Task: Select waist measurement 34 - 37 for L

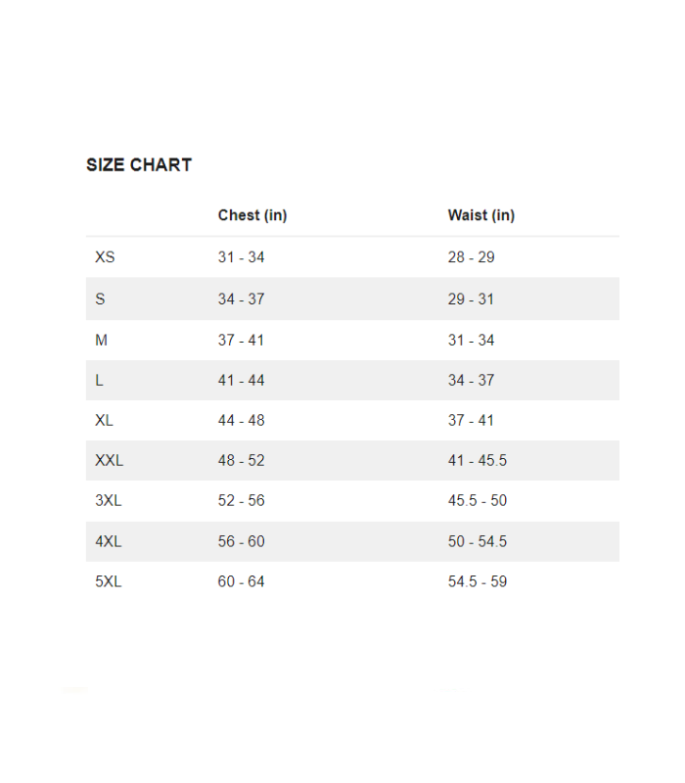Action: pos(471,381)
